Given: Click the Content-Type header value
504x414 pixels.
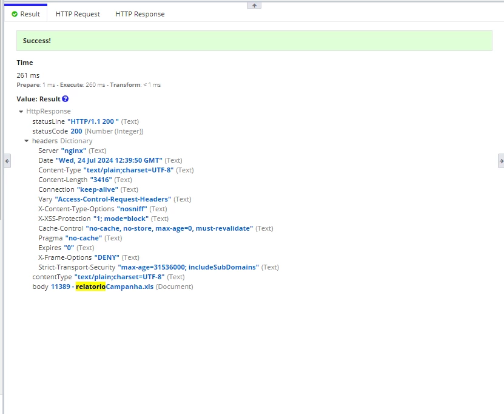Looking at the screenshot, I should 129,170.
